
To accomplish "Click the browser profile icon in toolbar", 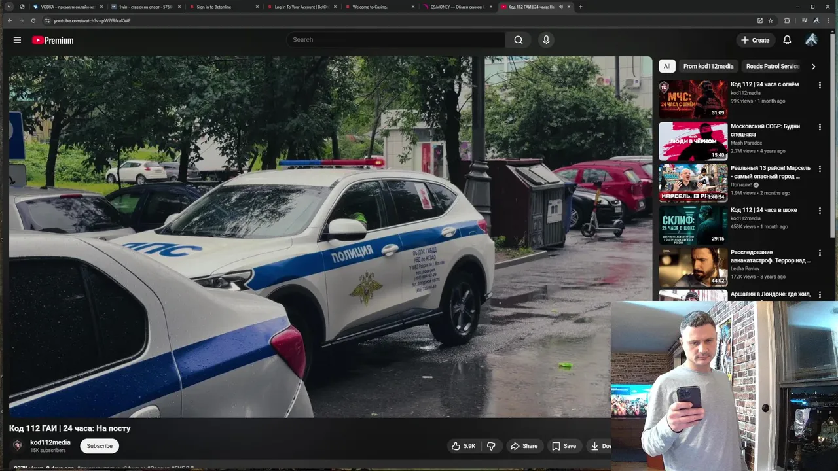I will [817, 20].
